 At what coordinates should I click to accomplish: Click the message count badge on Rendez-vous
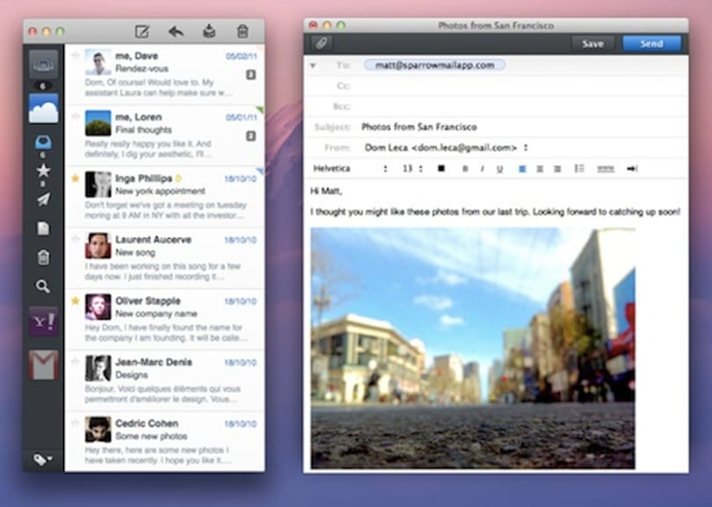(251, 75)
